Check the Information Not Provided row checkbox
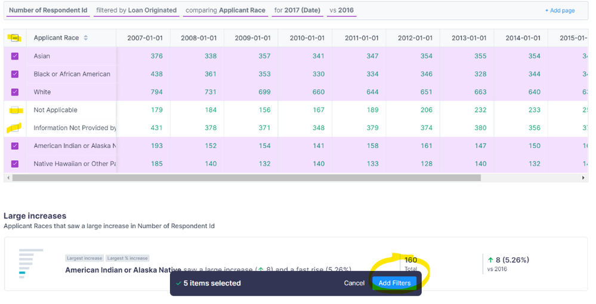 tap(15, 128)
